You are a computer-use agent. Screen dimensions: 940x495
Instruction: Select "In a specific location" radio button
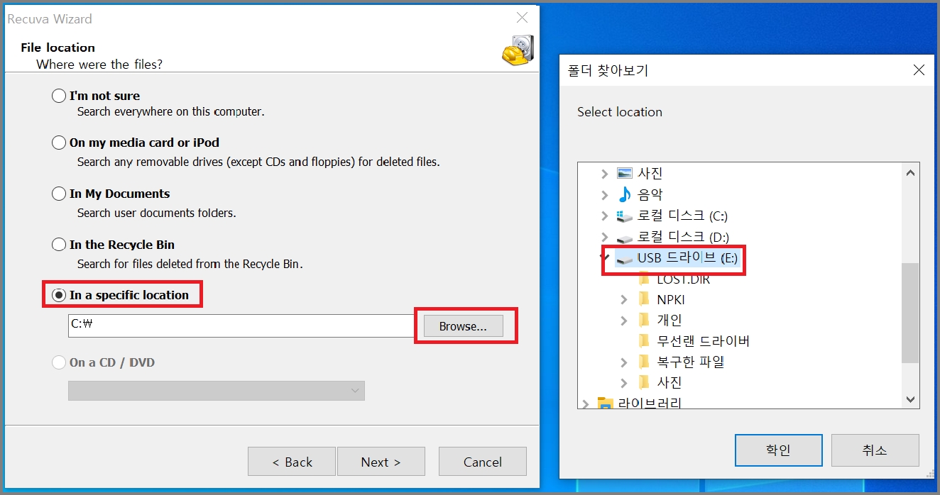(x=59, y=295)
